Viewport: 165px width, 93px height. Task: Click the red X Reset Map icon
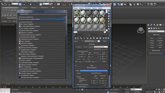[84, 38]
